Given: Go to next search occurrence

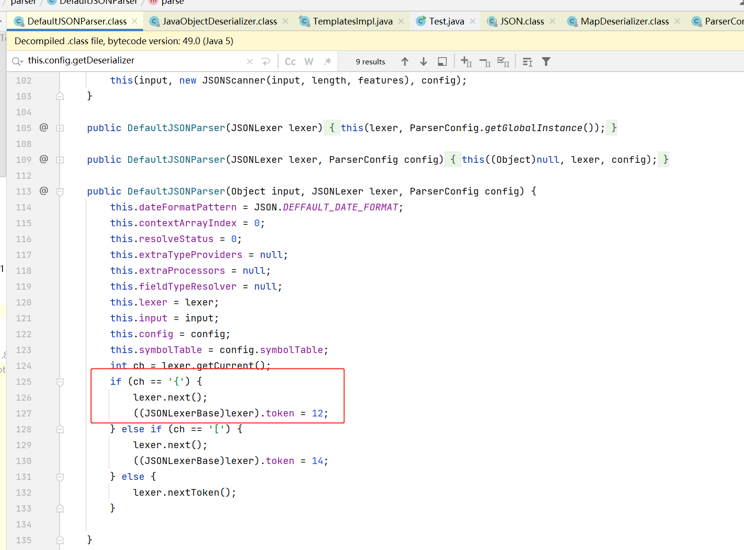Looking at the screenshot, I should click(x=423, y=61).
